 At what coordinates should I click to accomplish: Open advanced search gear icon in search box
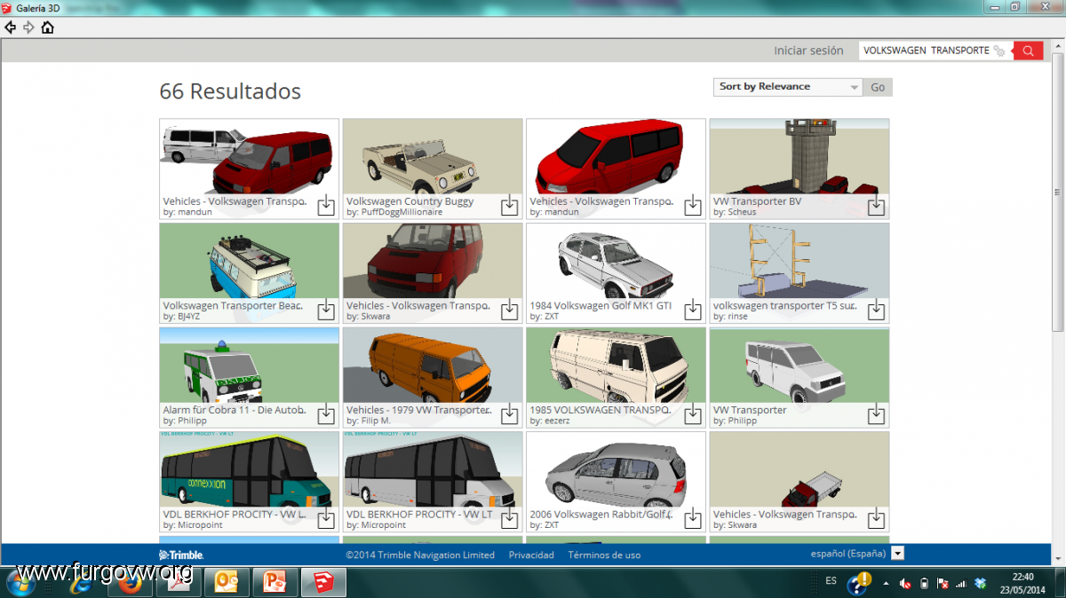[1000, 51]
